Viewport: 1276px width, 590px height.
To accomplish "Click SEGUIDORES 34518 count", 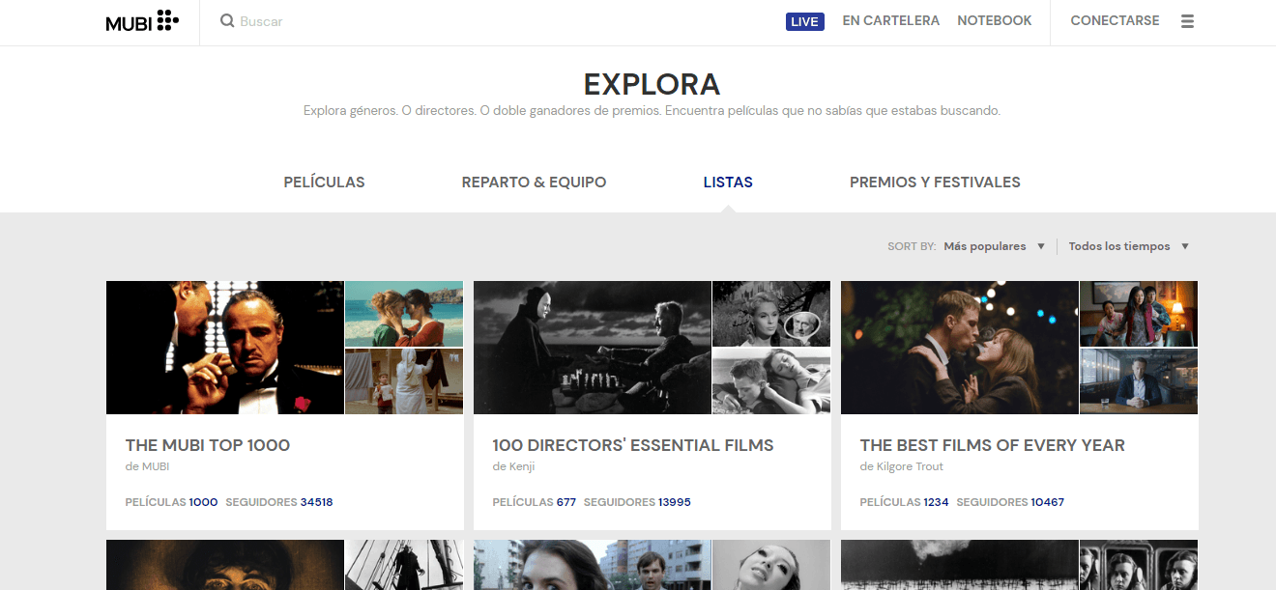I will click(279, 502).
